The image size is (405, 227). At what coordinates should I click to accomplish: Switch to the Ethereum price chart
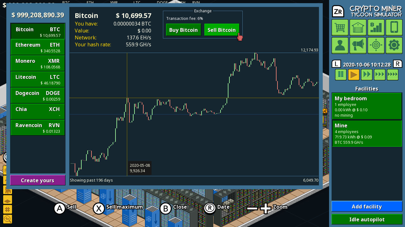37,47
